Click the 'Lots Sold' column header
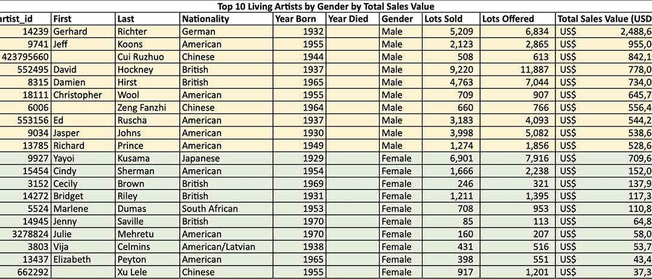The height and width of the screenshot is (279, 652). (443, 19)
